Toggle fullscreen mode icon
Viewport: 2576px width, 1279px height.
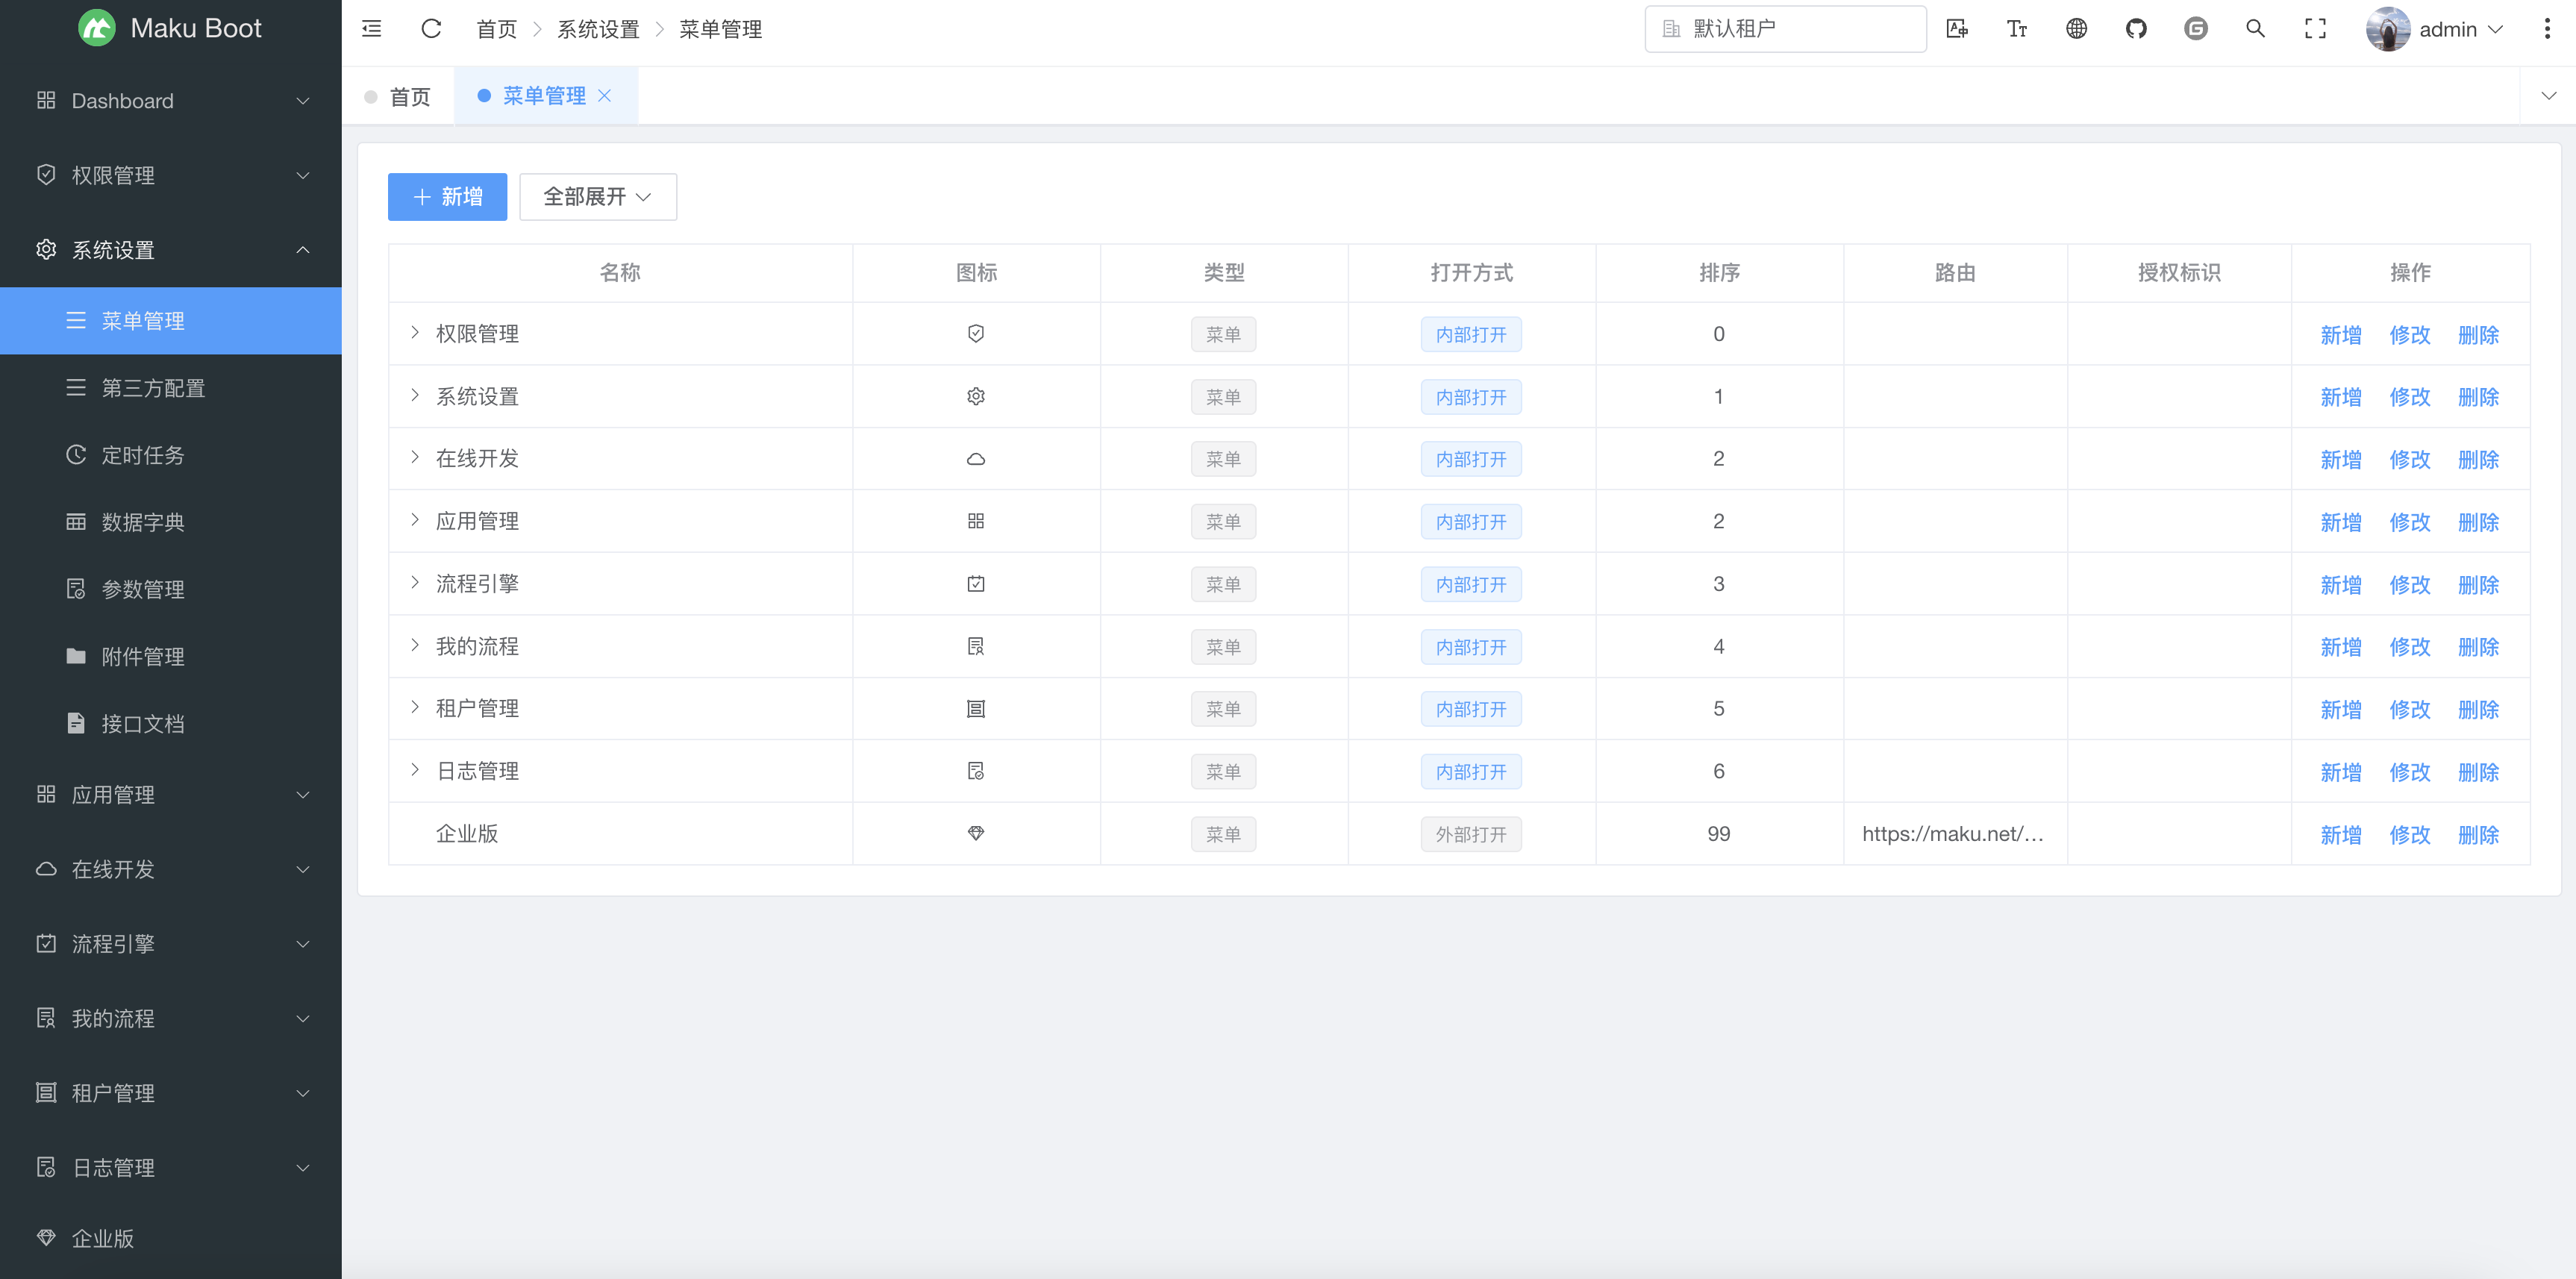coord(2315,29)
